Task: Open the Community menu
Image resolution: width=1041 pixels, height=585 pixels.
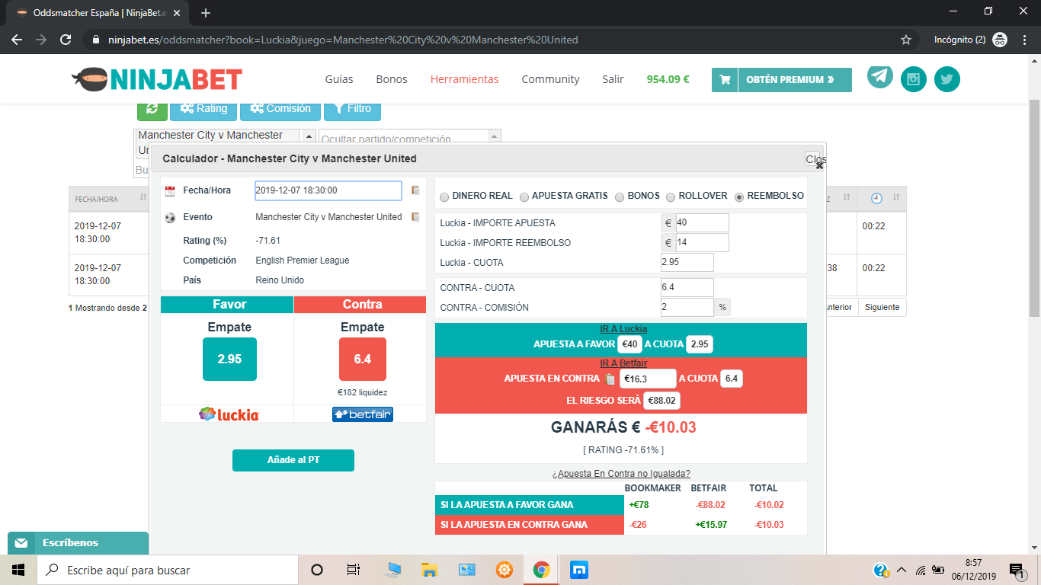Action: pos(550,79)
